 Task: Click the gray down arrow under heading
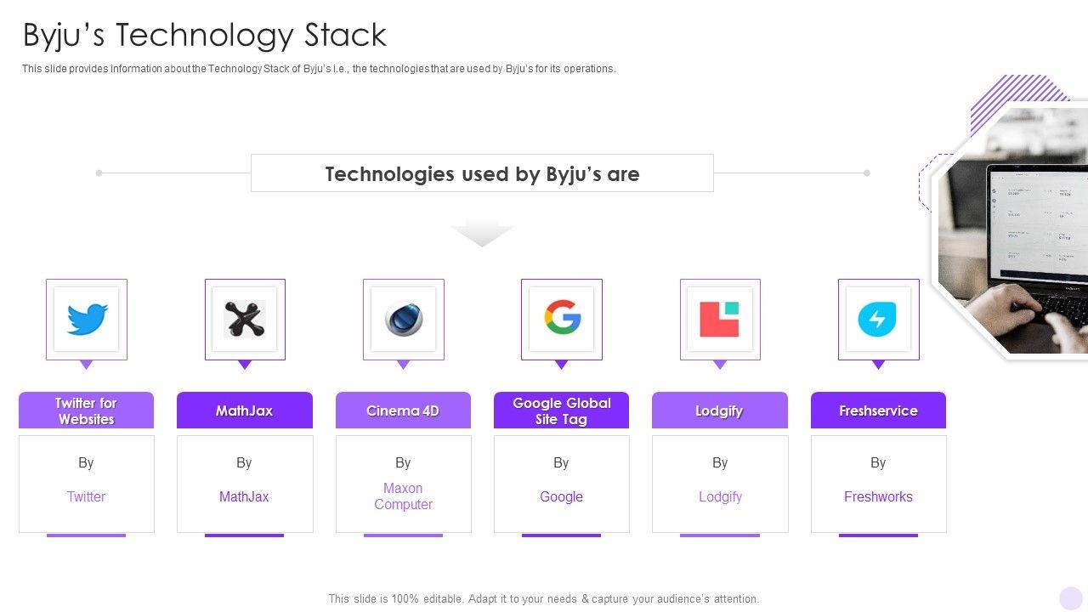click(x=482, y=234)
